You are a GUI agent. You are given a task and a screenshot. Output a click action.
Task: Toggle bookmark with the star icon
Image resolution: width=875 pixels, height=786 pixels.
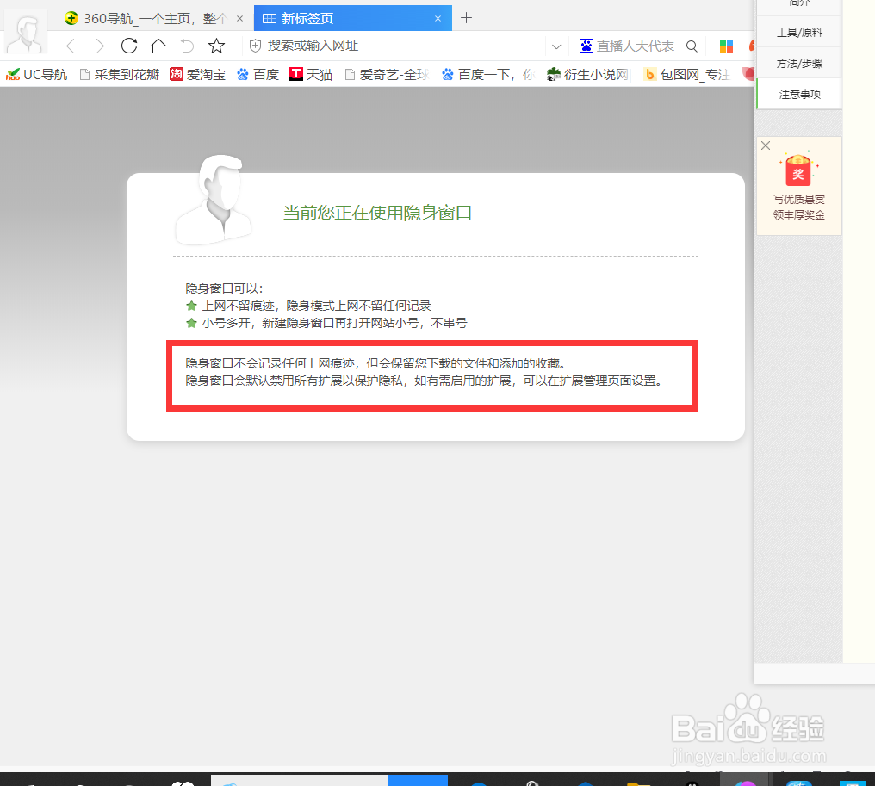(x=216, y=46)
